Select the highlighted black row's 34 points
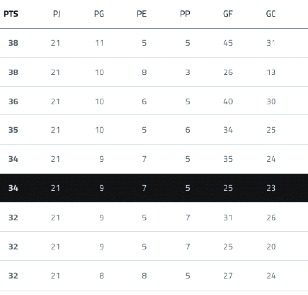Image resolution: width=308 pixels, height=295 pixels. coord(13,188)
